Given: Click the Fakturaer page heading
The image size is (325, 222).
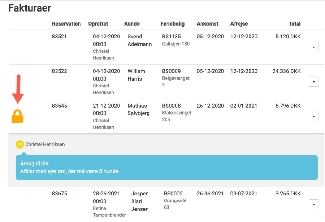Looking at the screenshot, I should pos(30,8).
